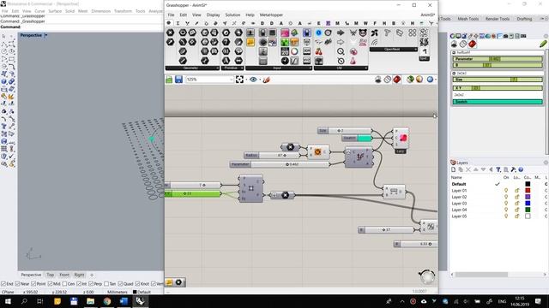Select Layer 04 row in Layers panel

498,210
